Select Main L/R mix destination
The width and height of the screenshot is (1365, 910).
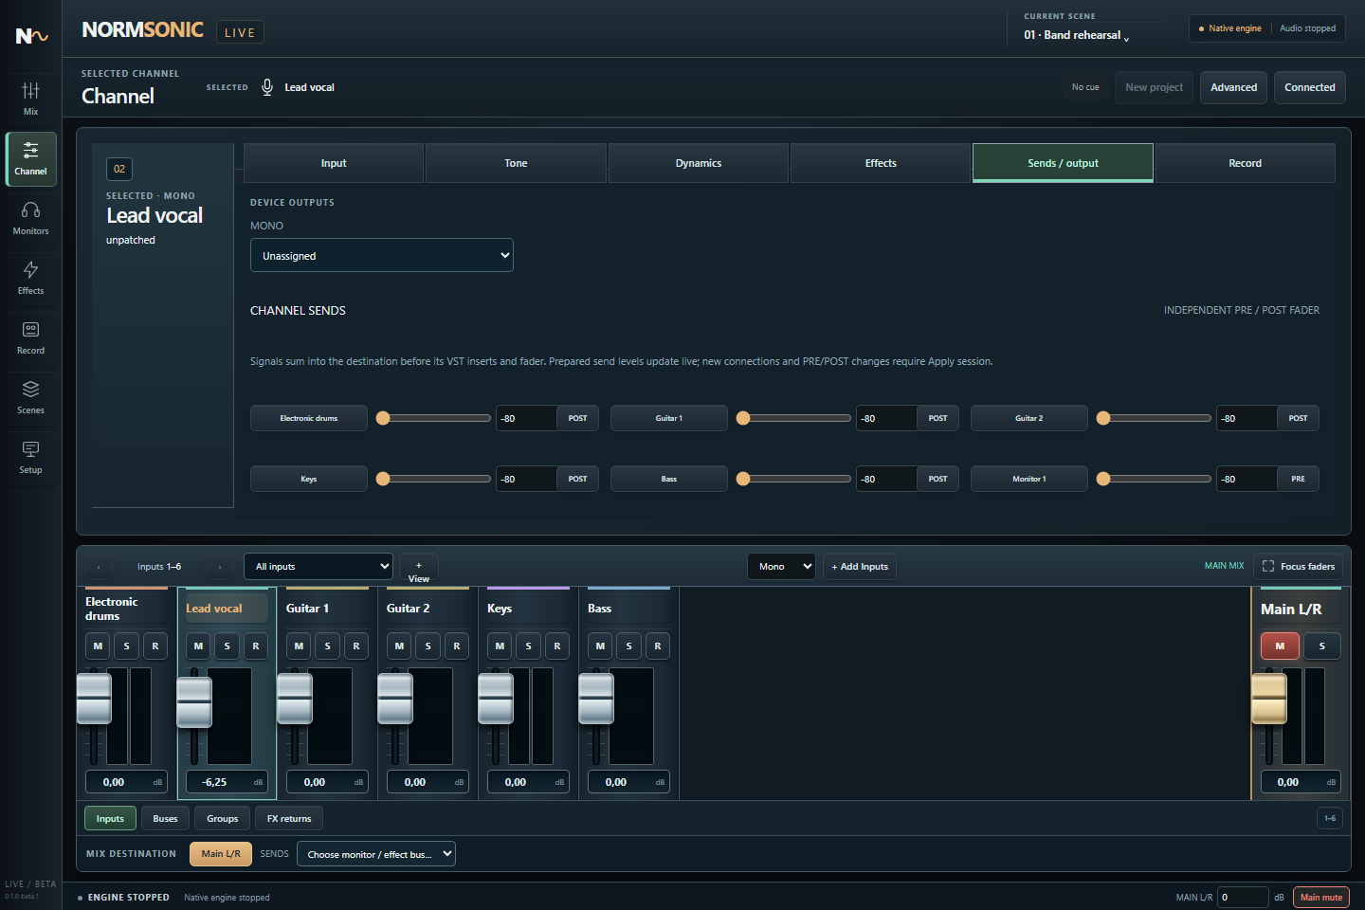221,854
